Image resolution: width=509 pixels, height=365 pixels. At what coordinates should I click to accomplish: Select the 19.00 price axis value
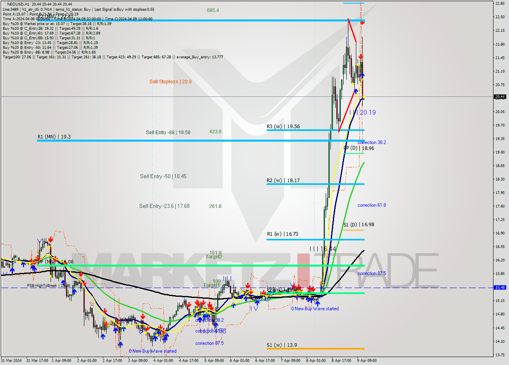[x=500, y=152]
